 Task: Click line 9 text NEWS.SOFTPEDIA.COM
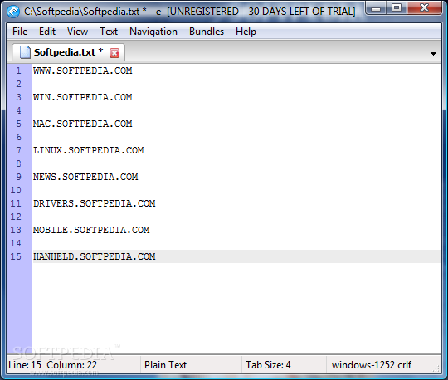(x=85, y=178)
